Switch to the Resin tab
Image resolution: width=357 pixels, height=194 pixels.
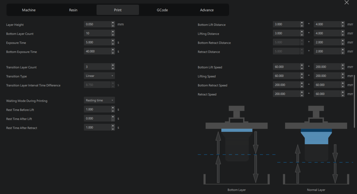point(73,10)
